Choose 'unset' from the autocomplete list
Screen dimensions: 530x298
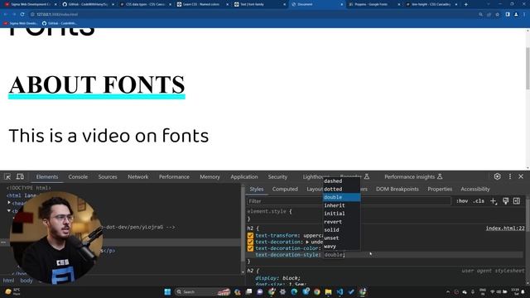(341, 238)
